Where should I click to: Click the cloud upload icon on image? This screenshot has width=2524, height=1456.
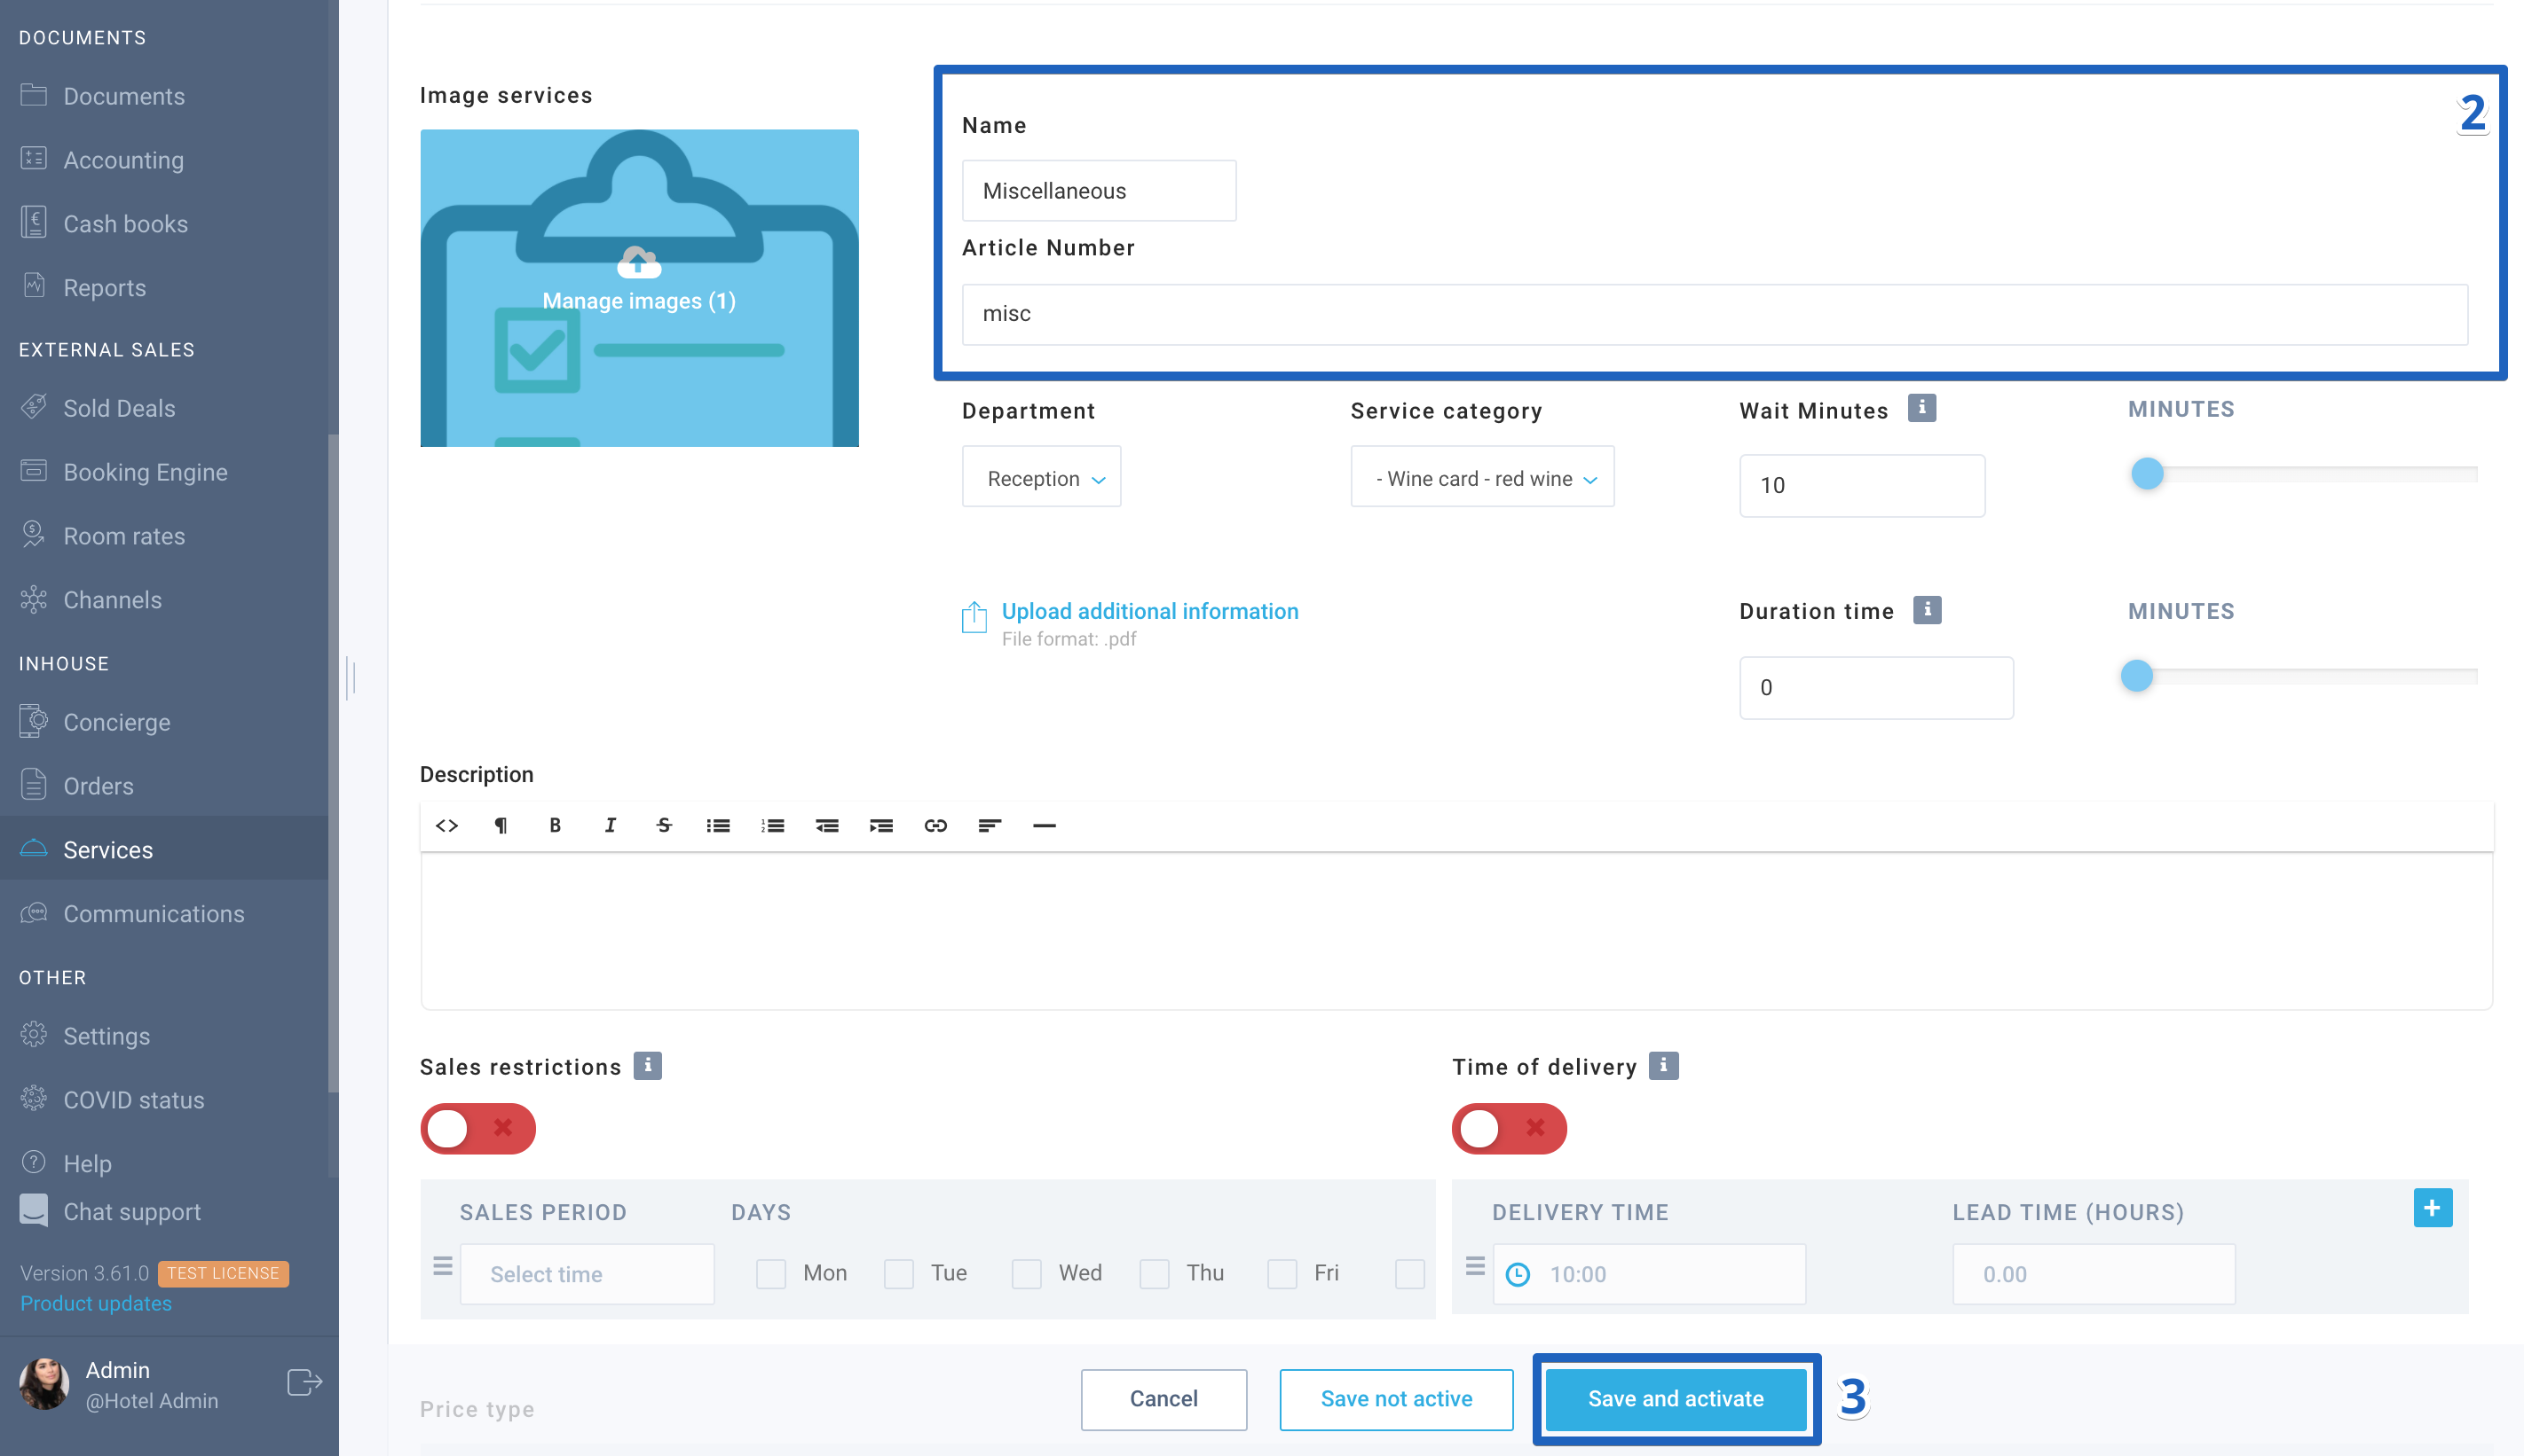click(x=638, y=262)
